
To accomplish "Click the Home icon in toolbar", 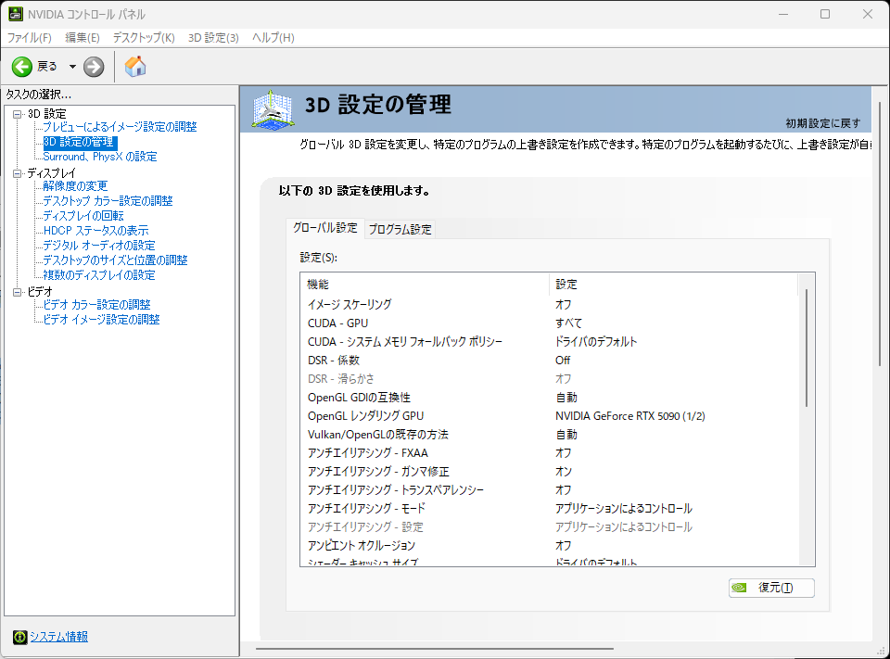I will pyautogui.click(x=135, y=67).
